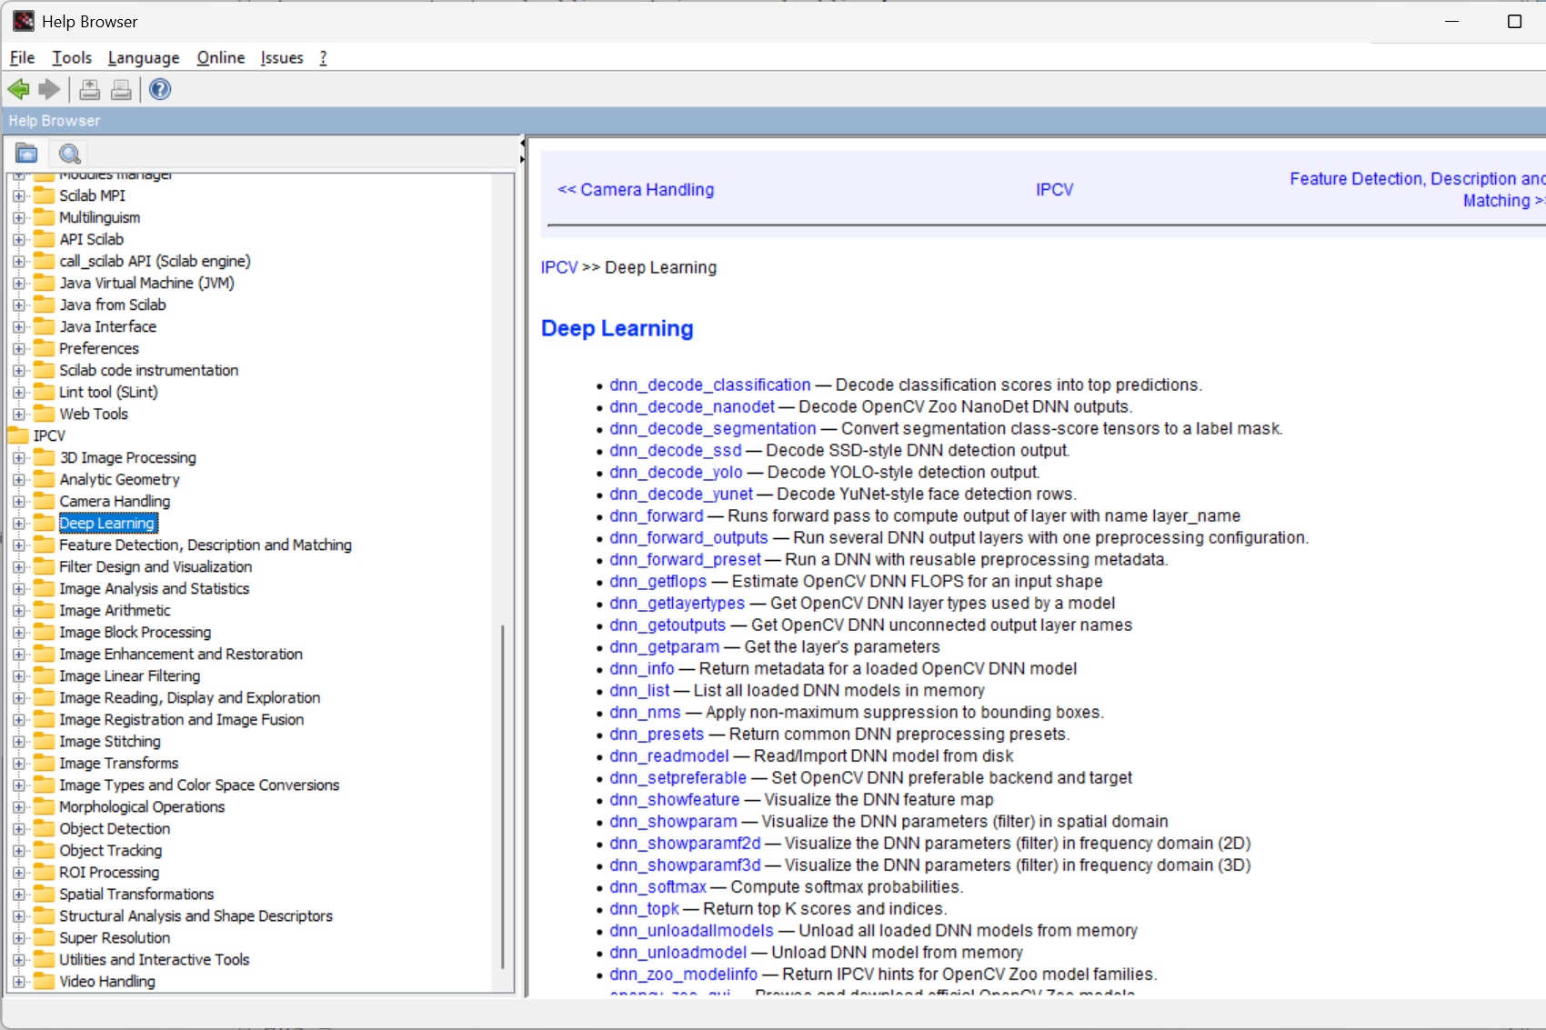Click the IPCV folder icon in tree
Screen dimensions: 1546x1030
click(18, 435)
